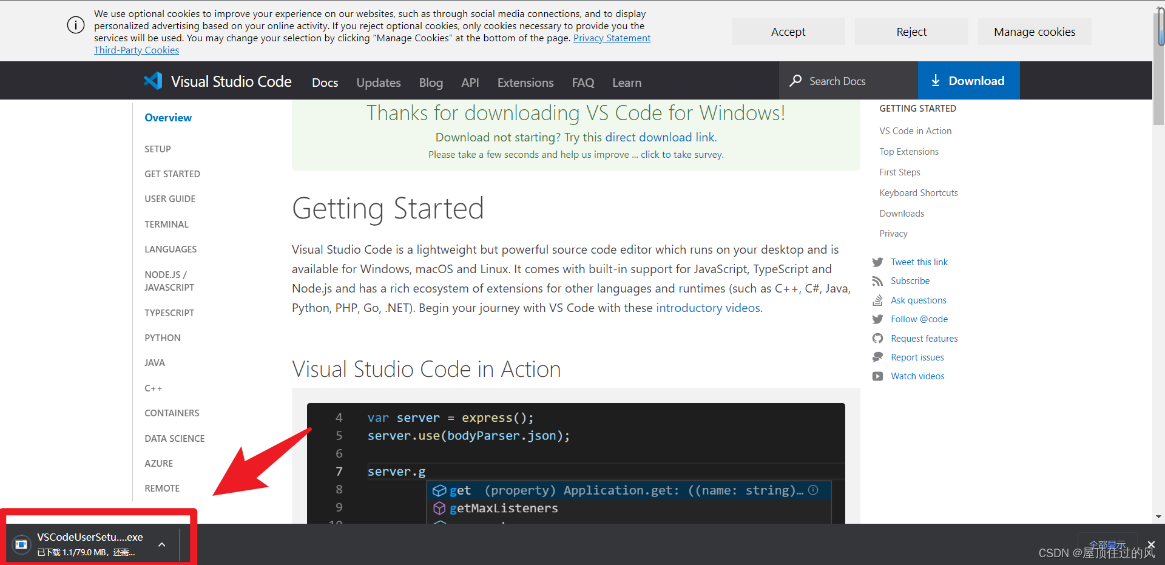1165x565 pixels.
Task: Select Overview in the left sidebar
Action: tap(168, 118)
